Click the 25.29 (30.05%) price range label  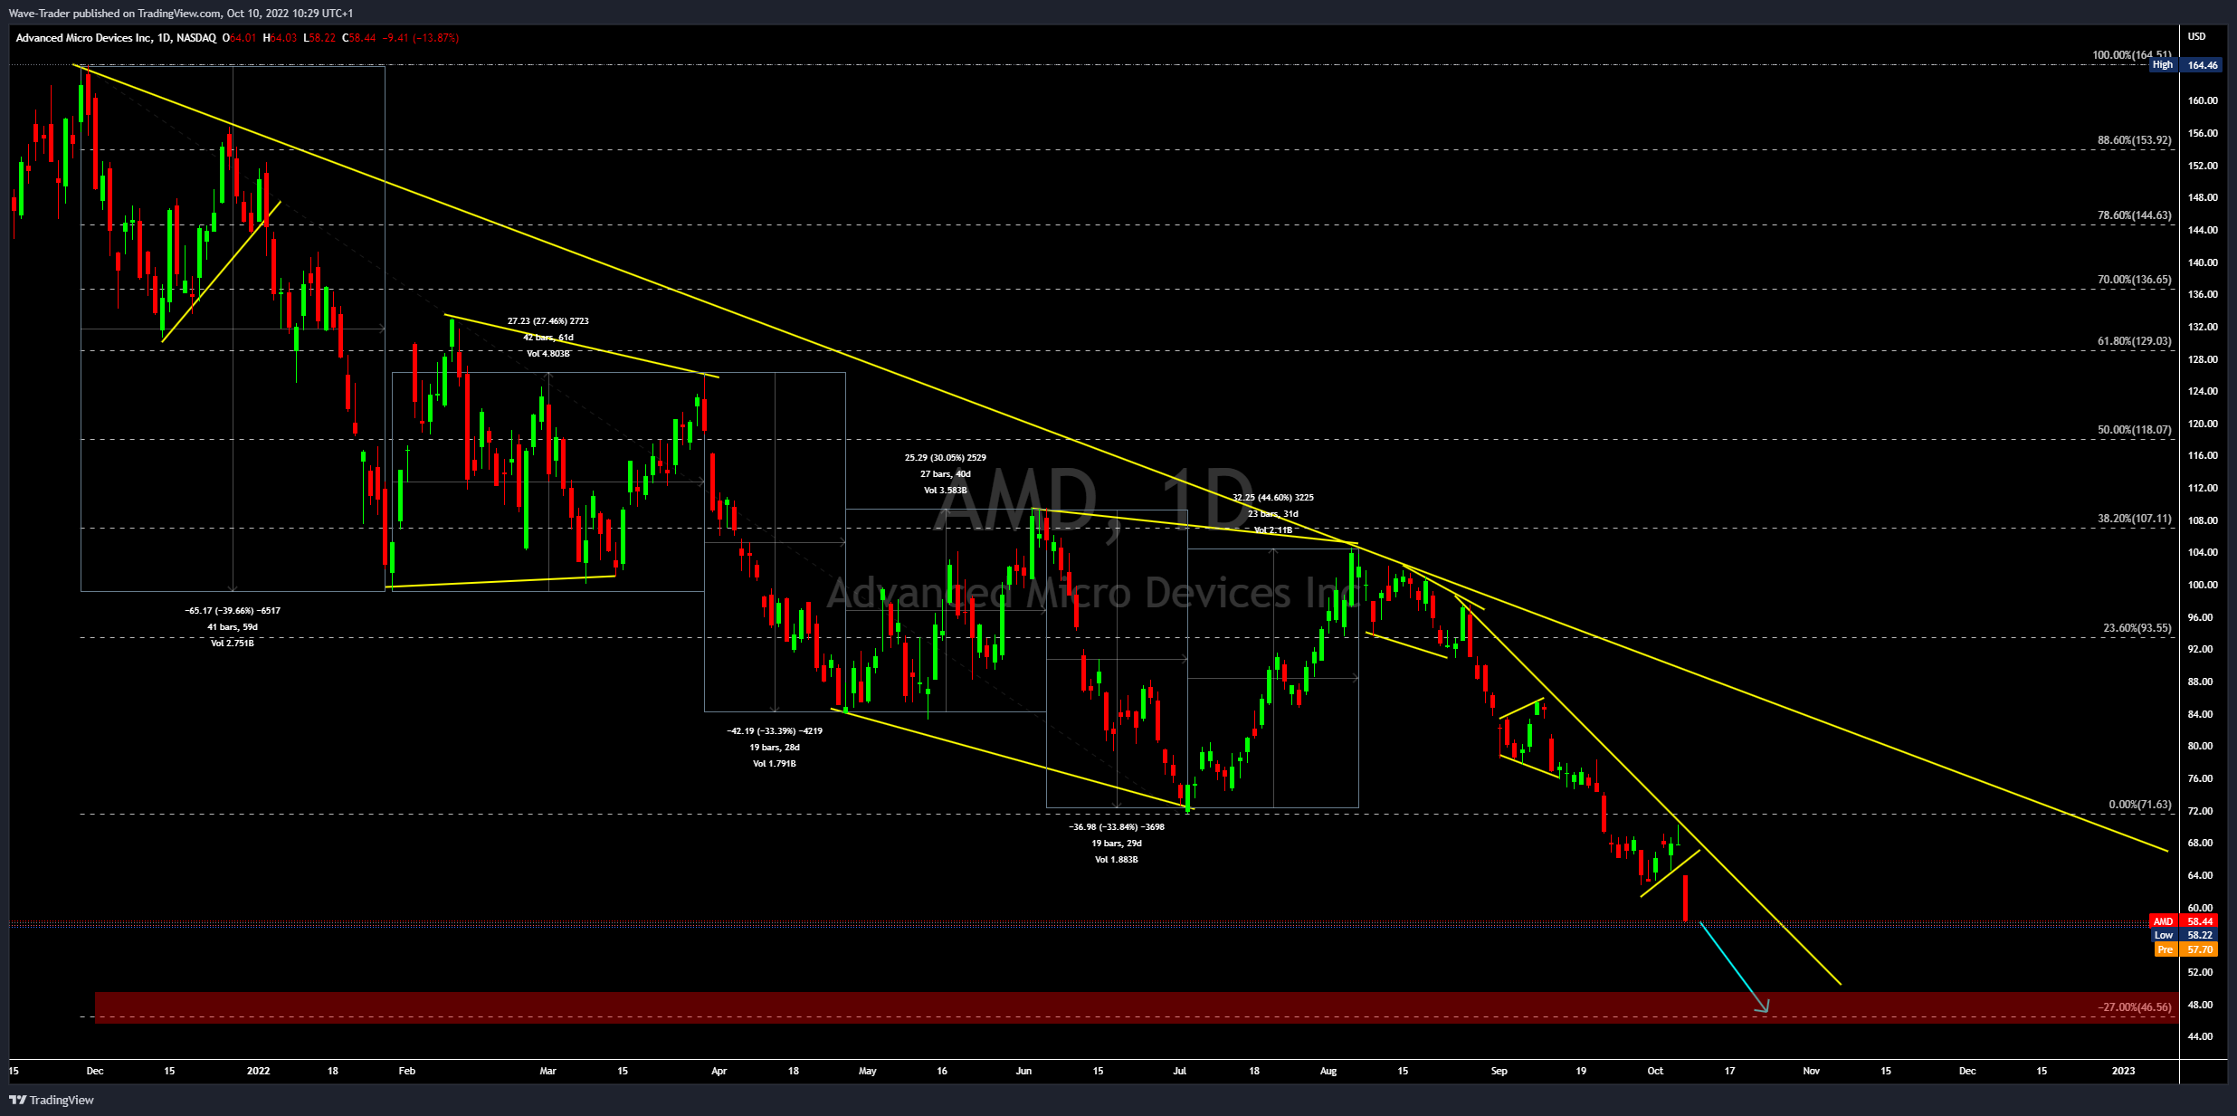pos(946,458)
